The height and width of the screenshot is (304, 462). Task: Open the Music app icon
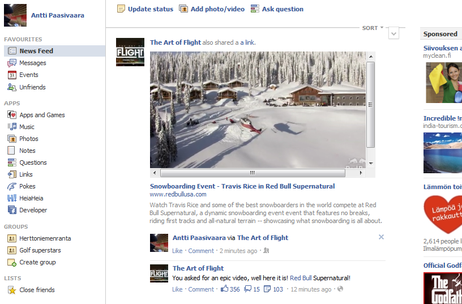coord(12,127)
